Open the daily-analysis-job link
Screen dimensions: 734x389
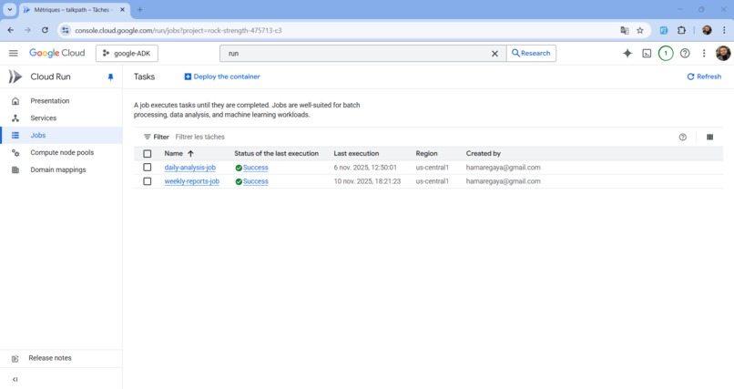[x=190, y=168]
